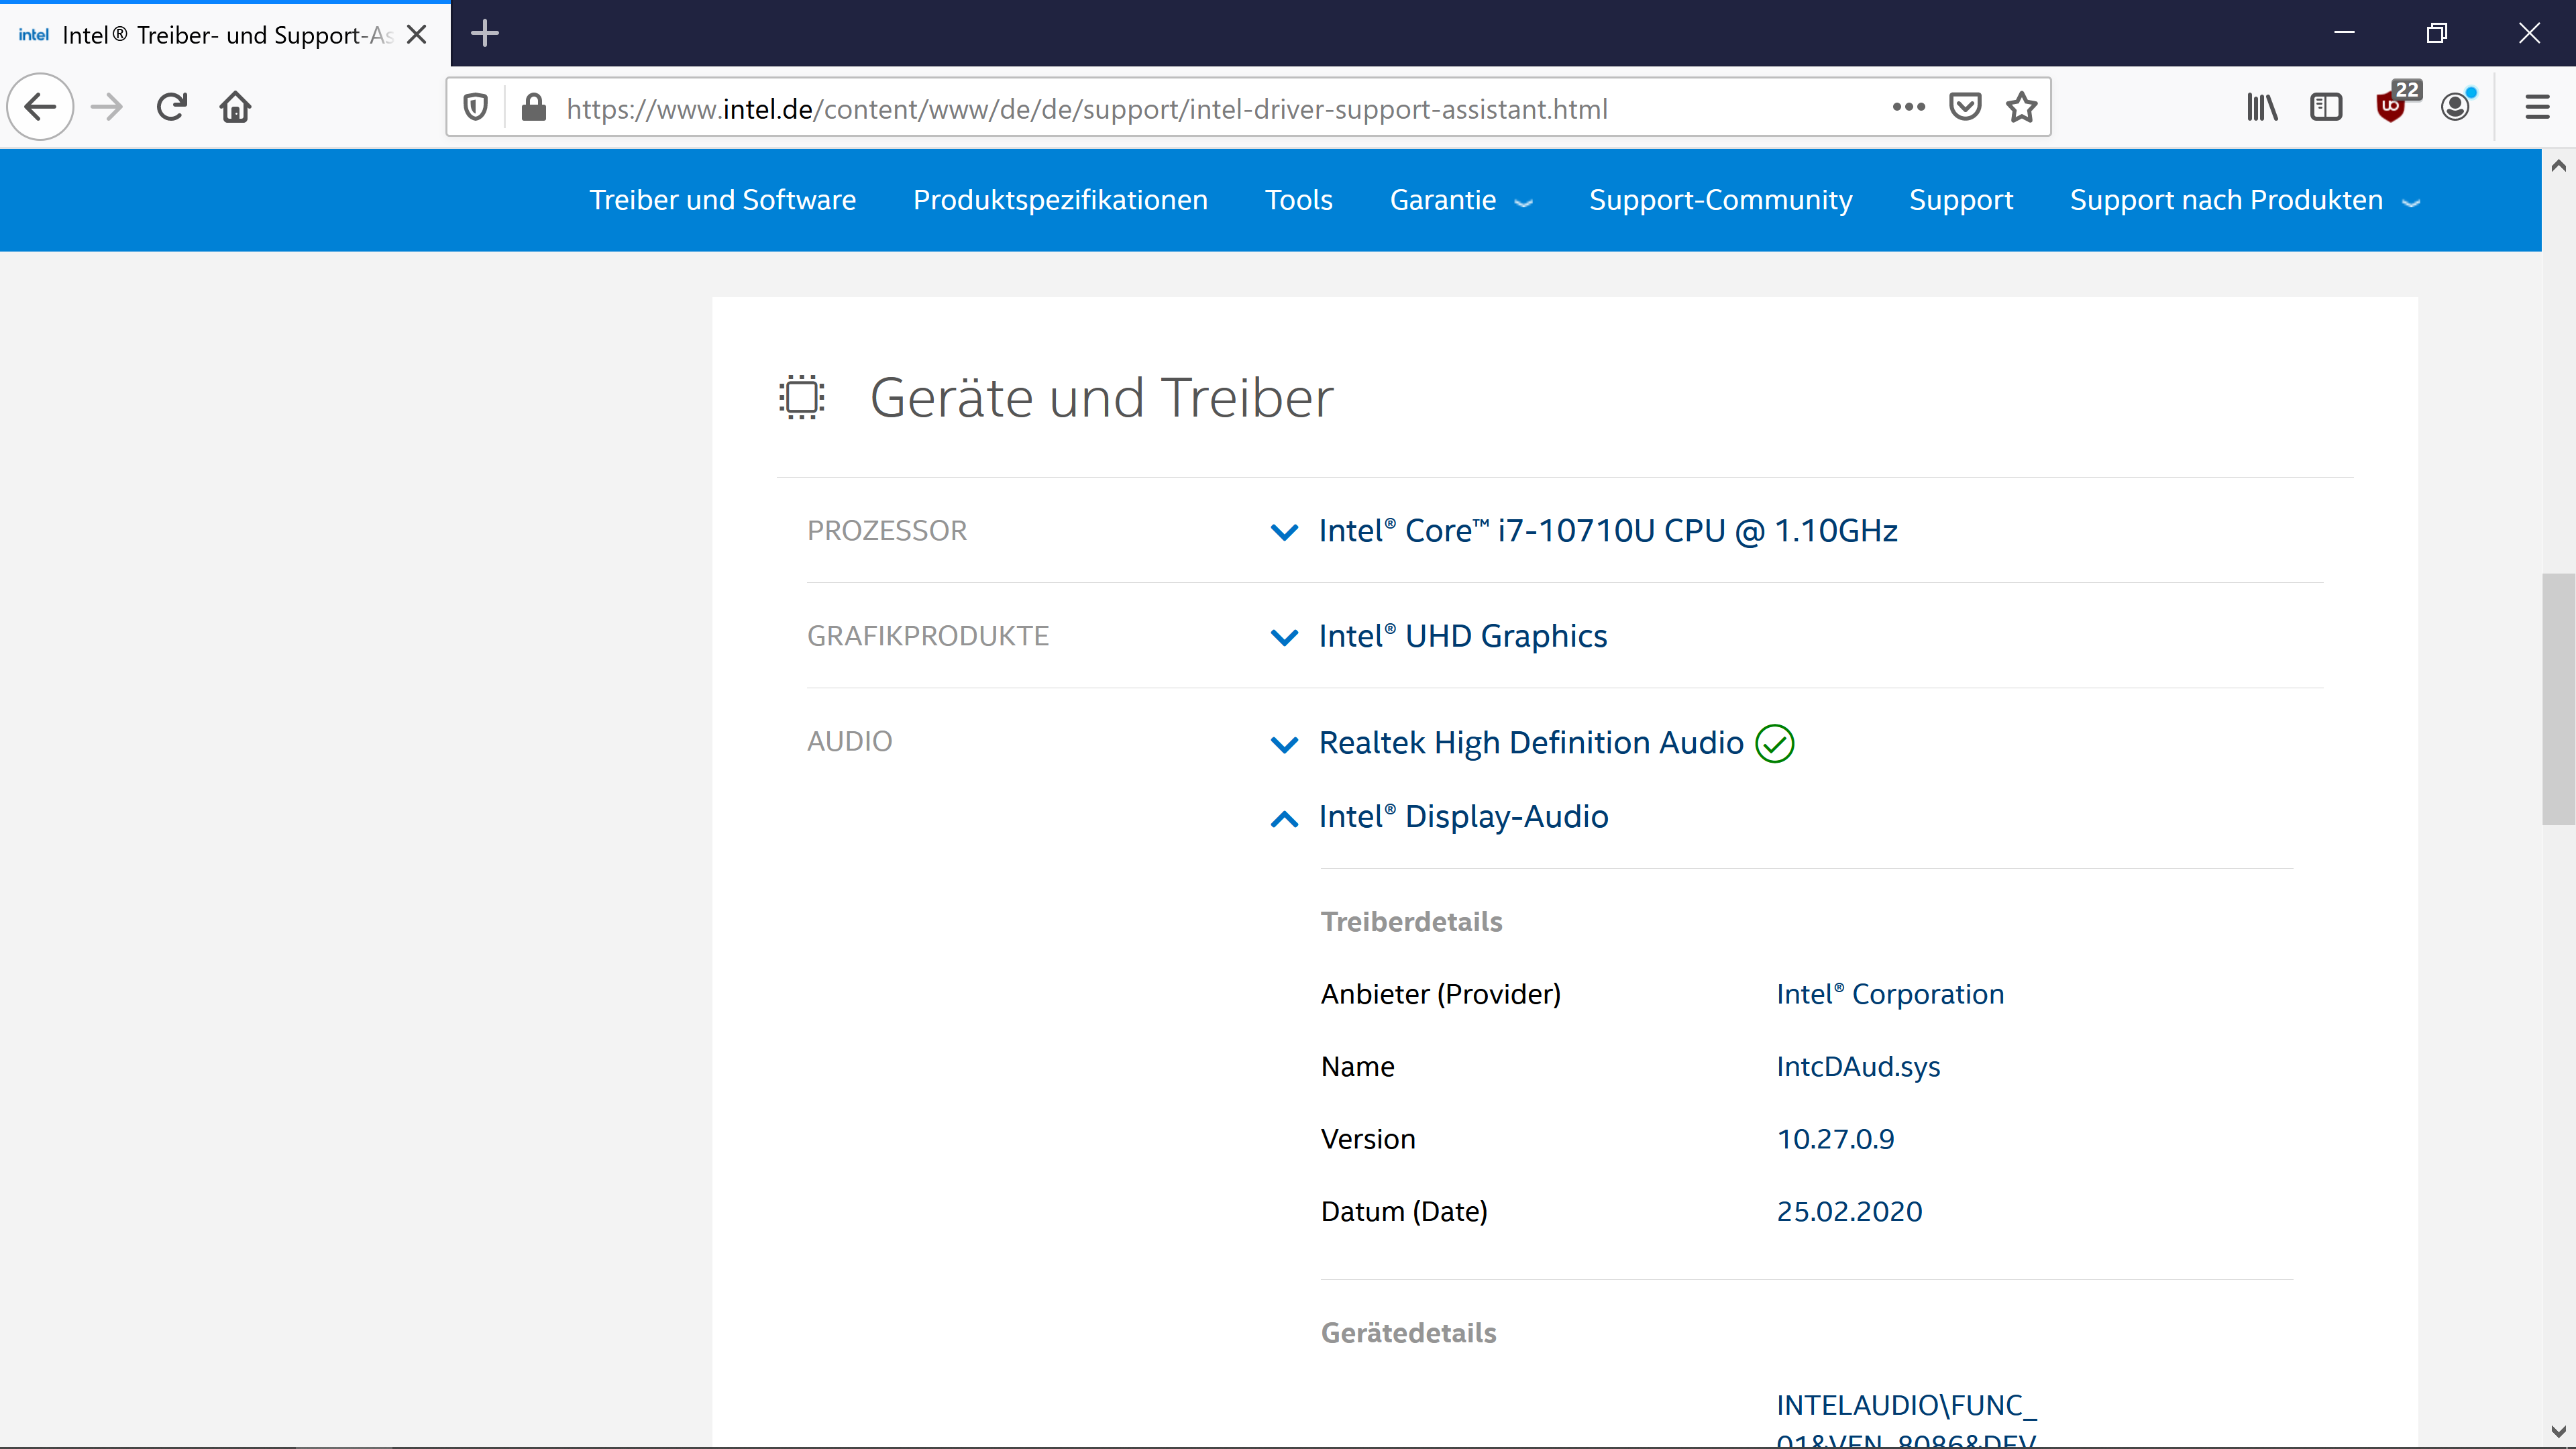Save page to Pocket icon
Image resolution: width=2576 pixels, height=1449 pixels.
[x=1965, y=107]
